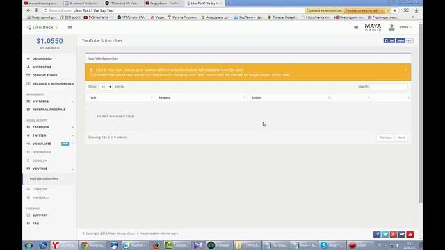Open the username account dropdown
Screen dimensions: 445x250
[x=405, y=27]
